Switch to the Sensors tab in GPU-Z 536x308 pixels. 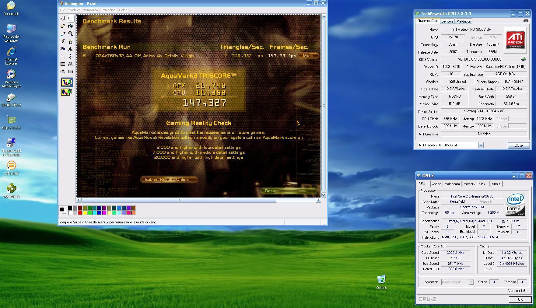click(447, 21)
